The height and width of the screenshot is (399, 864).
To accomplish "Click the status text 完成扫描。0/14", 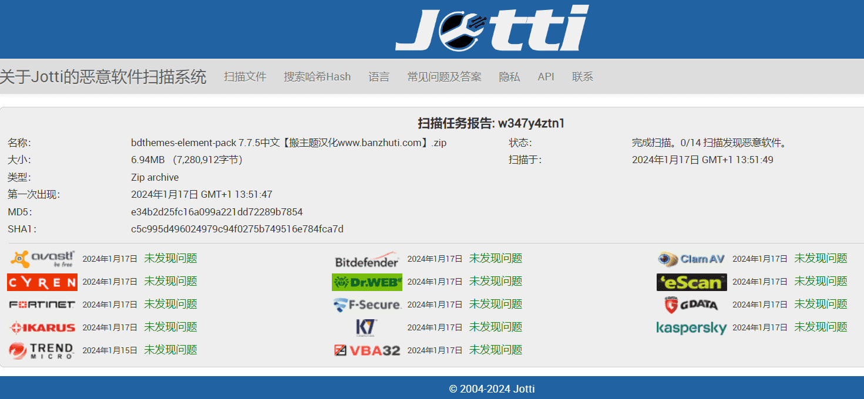I will pos(709,143).
